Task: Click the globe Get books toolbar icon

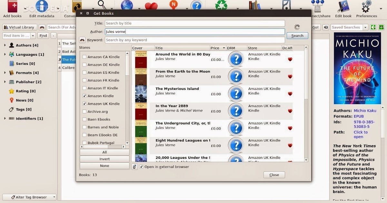Action: tap(127, 5)
